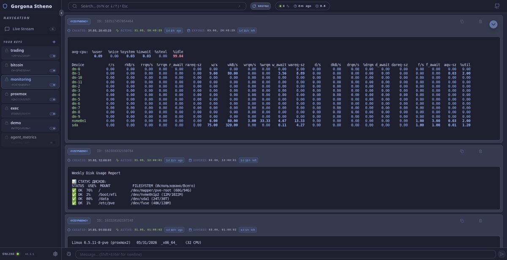Click the '1d 12h left' badge
Screen dimensions: 507x260
[x=248, y=160]
